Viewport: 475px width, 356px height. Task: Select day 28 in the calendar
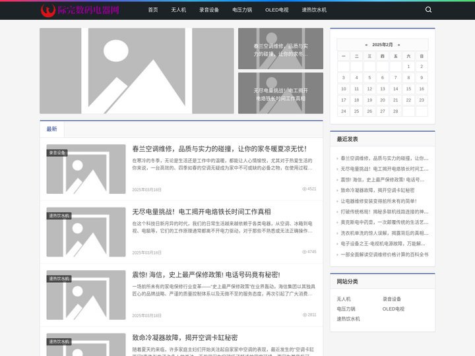(x=395, y=111)
